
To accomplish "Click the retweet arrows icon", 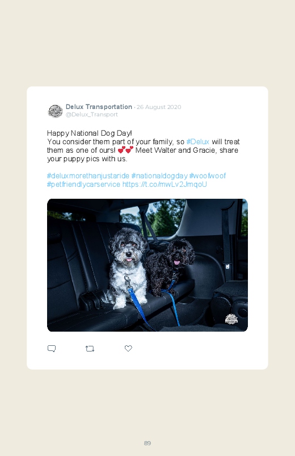I will click(x=90, y=349).
